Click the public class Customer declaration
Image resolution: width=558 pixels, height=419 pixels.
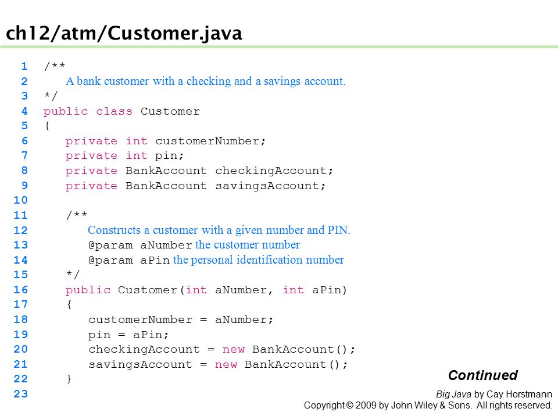[121, 111]
